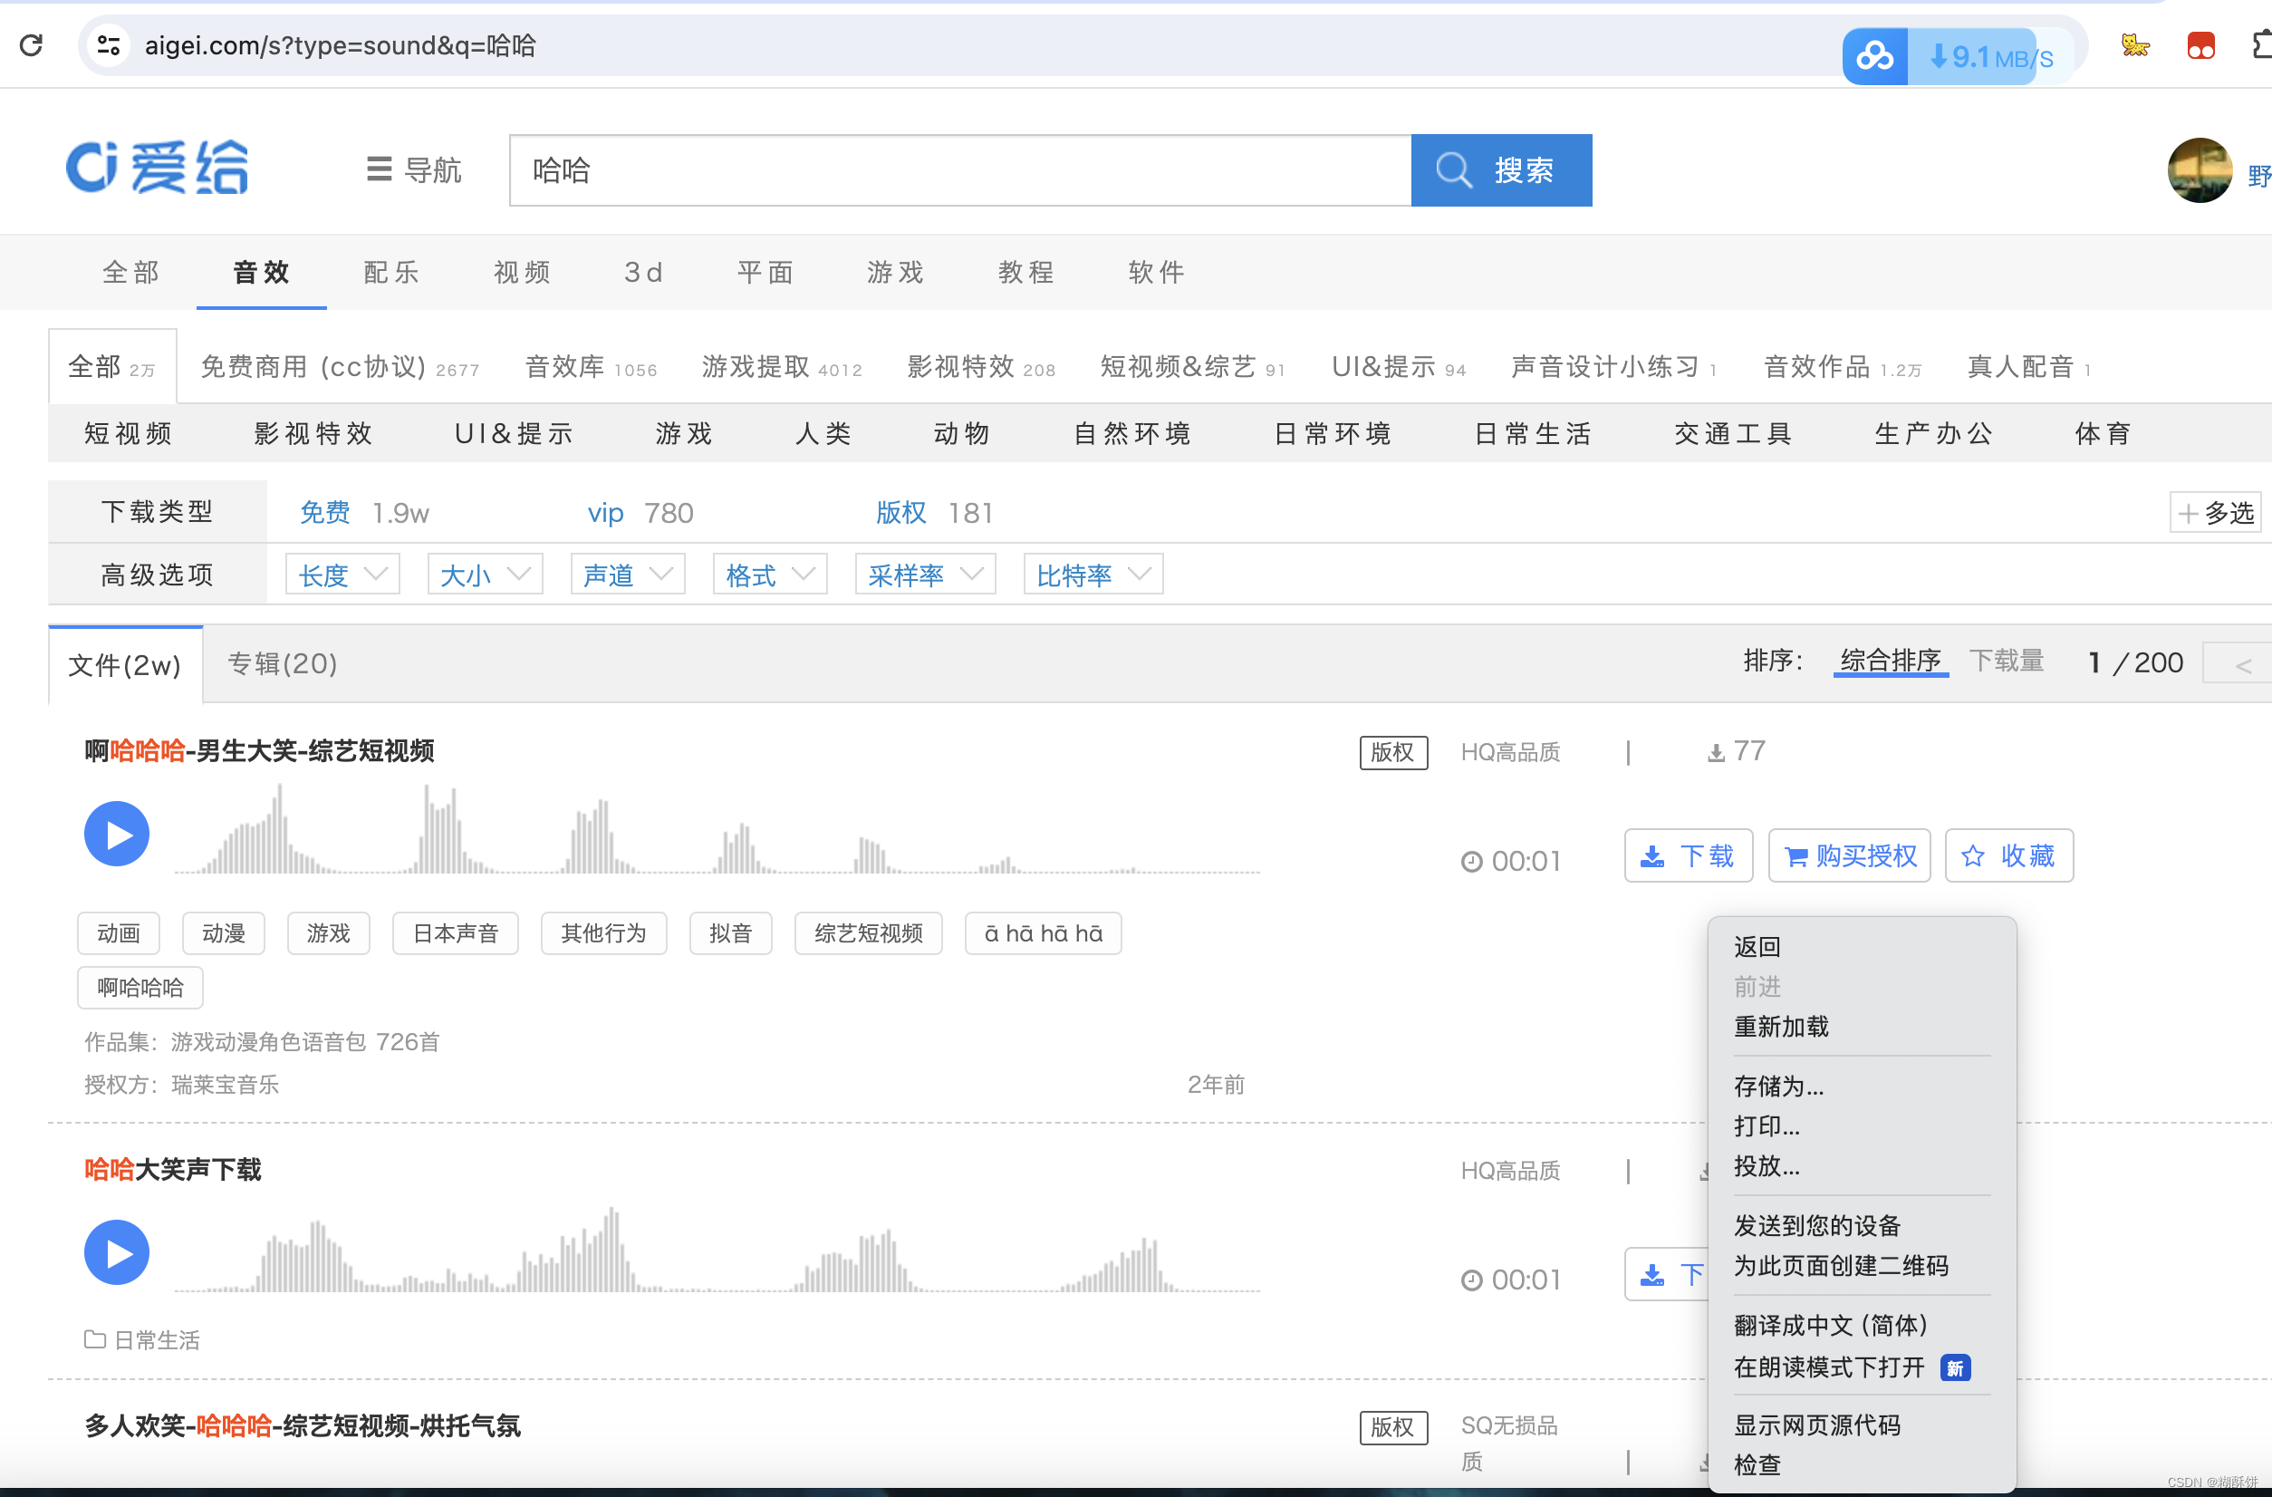Click the Aigei site logo
The image size is (2272, 1497).
click(x=158, y=168)
